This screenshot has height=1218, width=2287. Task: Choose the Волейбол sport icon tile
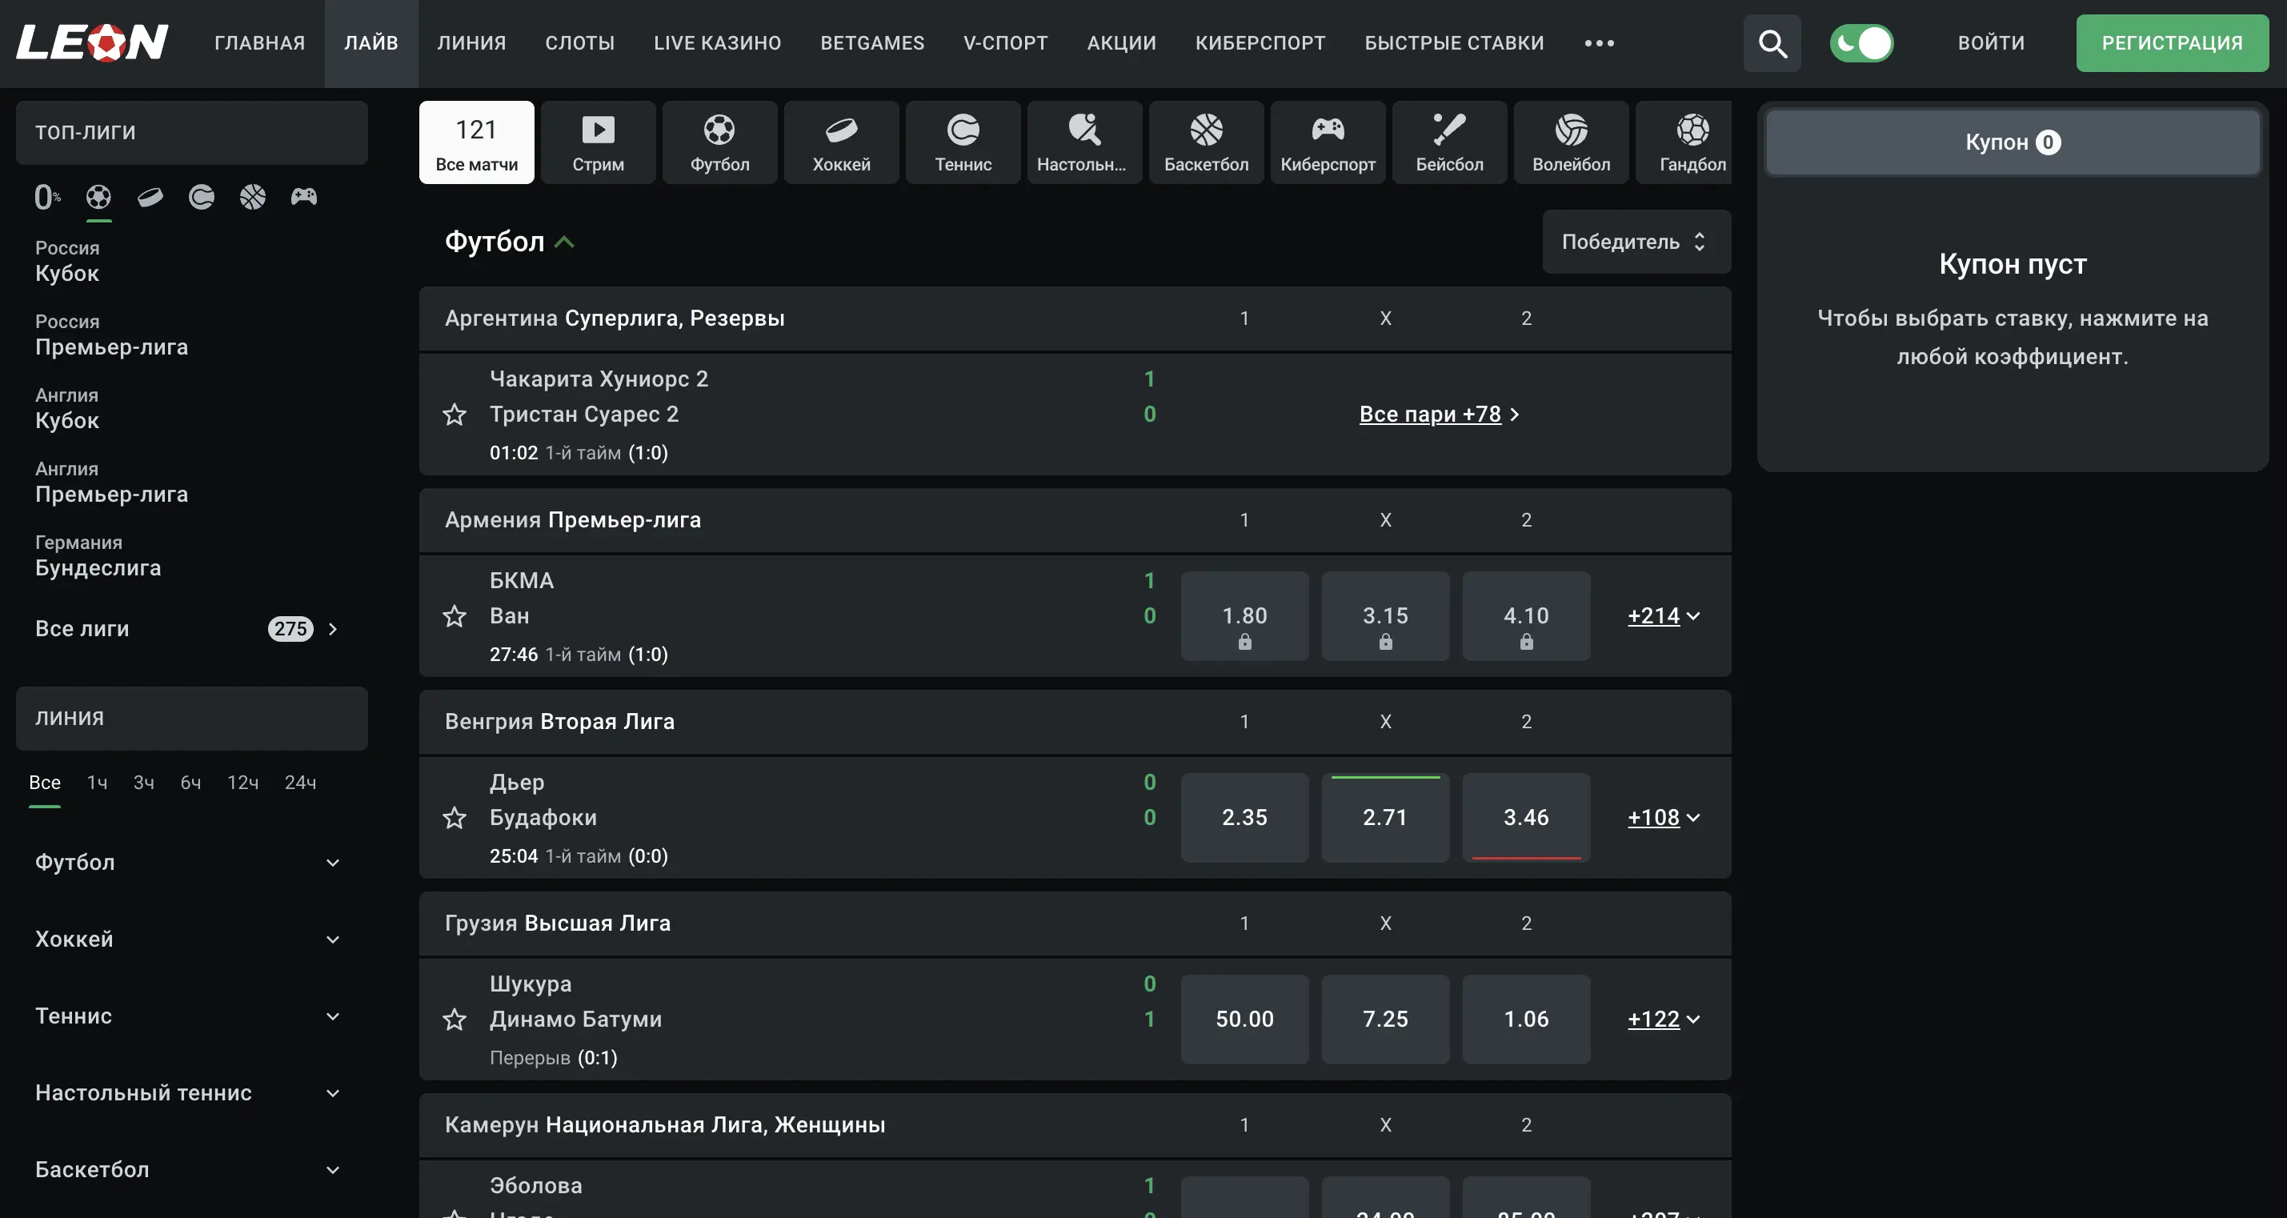point(1571,142)
